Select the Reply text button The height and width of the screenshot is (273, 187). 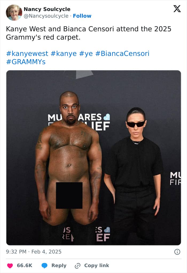tap(59, 266)
